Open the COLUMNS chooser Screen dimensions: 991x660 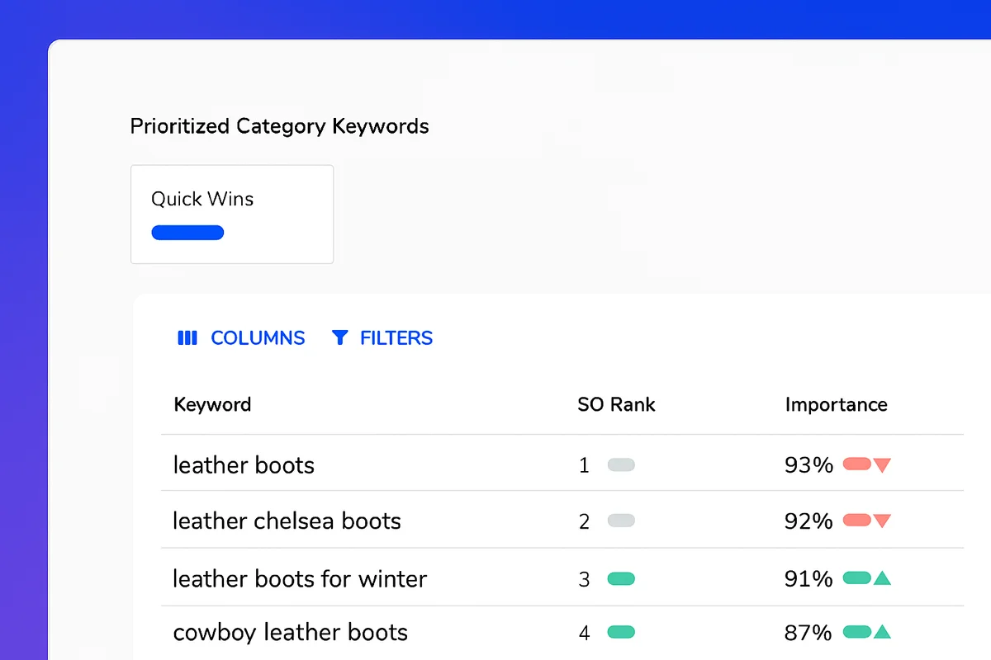257,338
